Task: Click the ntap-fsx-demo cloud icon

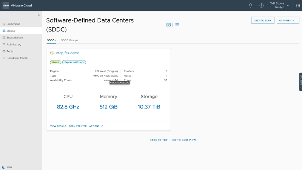Action: [x=52, y=53]
